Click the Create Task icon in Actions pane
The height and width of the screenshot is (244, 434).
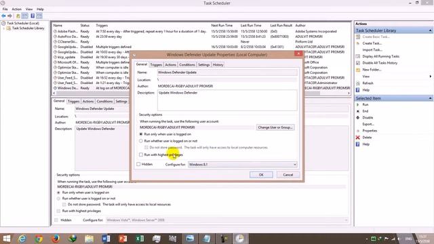click(x=358, y=43)
